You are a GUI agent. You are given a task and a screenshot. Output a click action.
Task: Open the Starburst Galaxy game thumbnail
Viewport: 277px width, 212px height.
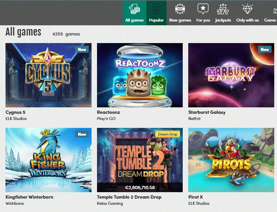[x=231, y=75]
